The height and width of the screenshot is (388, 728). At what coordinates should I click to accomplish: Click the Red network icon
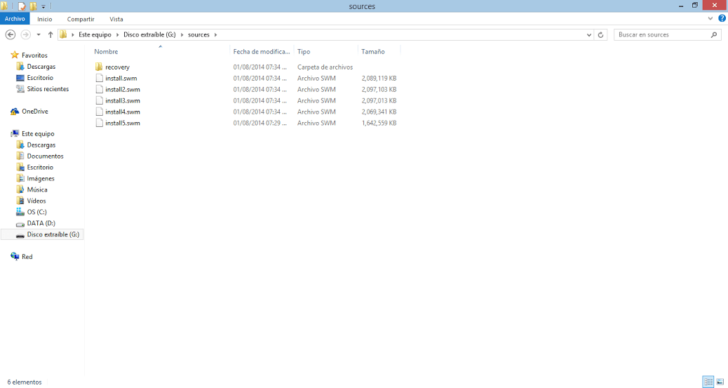(15, 257)
